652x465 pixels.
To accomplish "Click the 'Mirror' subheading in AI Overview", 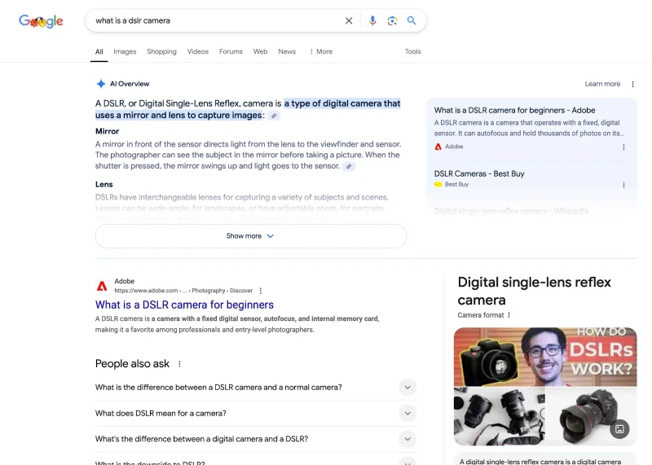I will pos(108,131).
